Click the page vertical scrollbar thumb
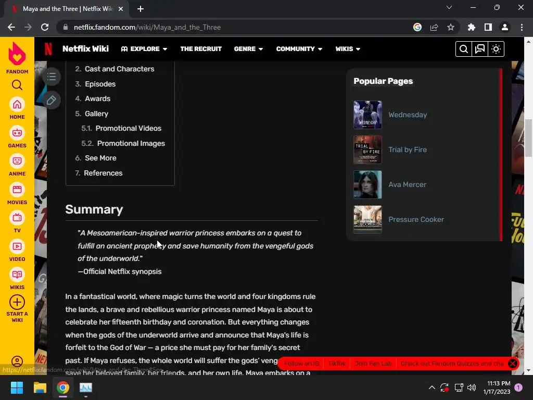The height and width of the screenshot is (400, 533). click(x=528, y=137)
